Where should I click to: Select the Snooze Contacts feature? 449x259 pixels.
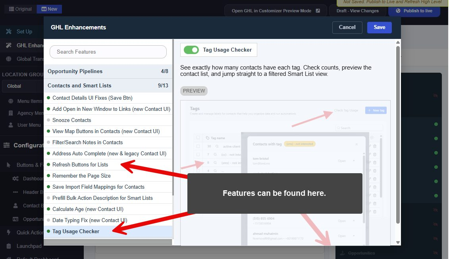click(x=108, y=120)
